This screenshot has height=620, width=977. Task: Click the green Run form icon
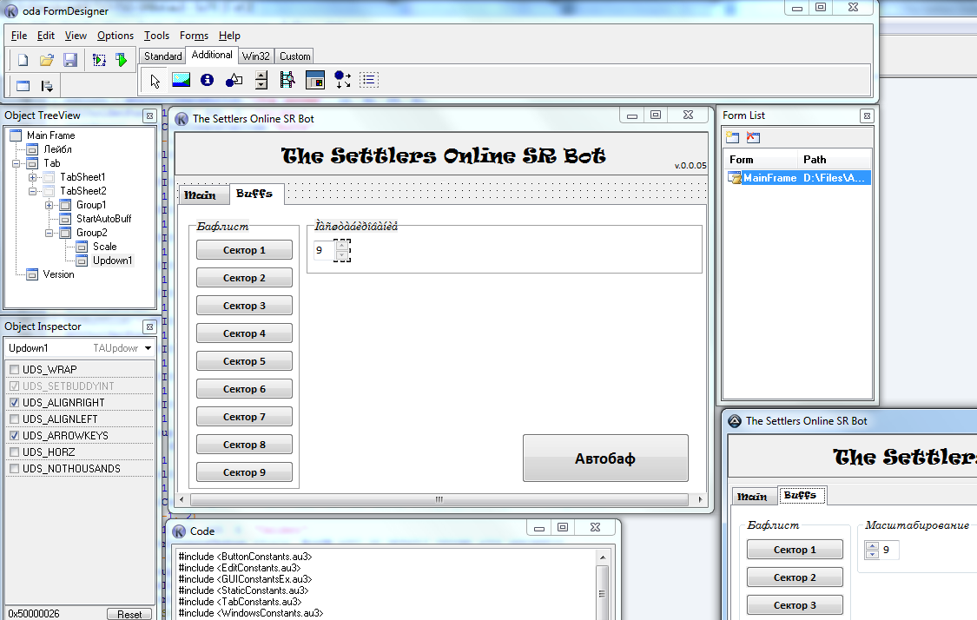click(x=122, y=60)
